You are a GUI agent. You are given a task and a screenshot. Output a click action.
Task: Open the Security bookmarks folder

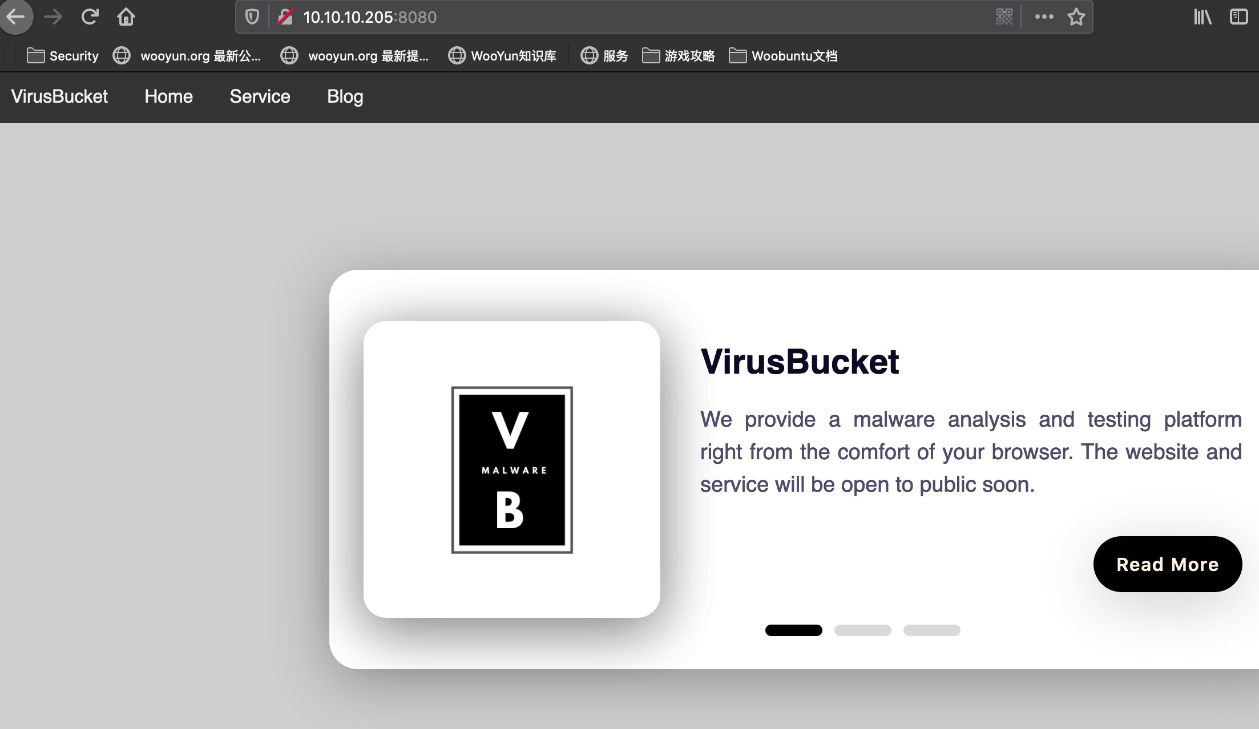point(63,56)
